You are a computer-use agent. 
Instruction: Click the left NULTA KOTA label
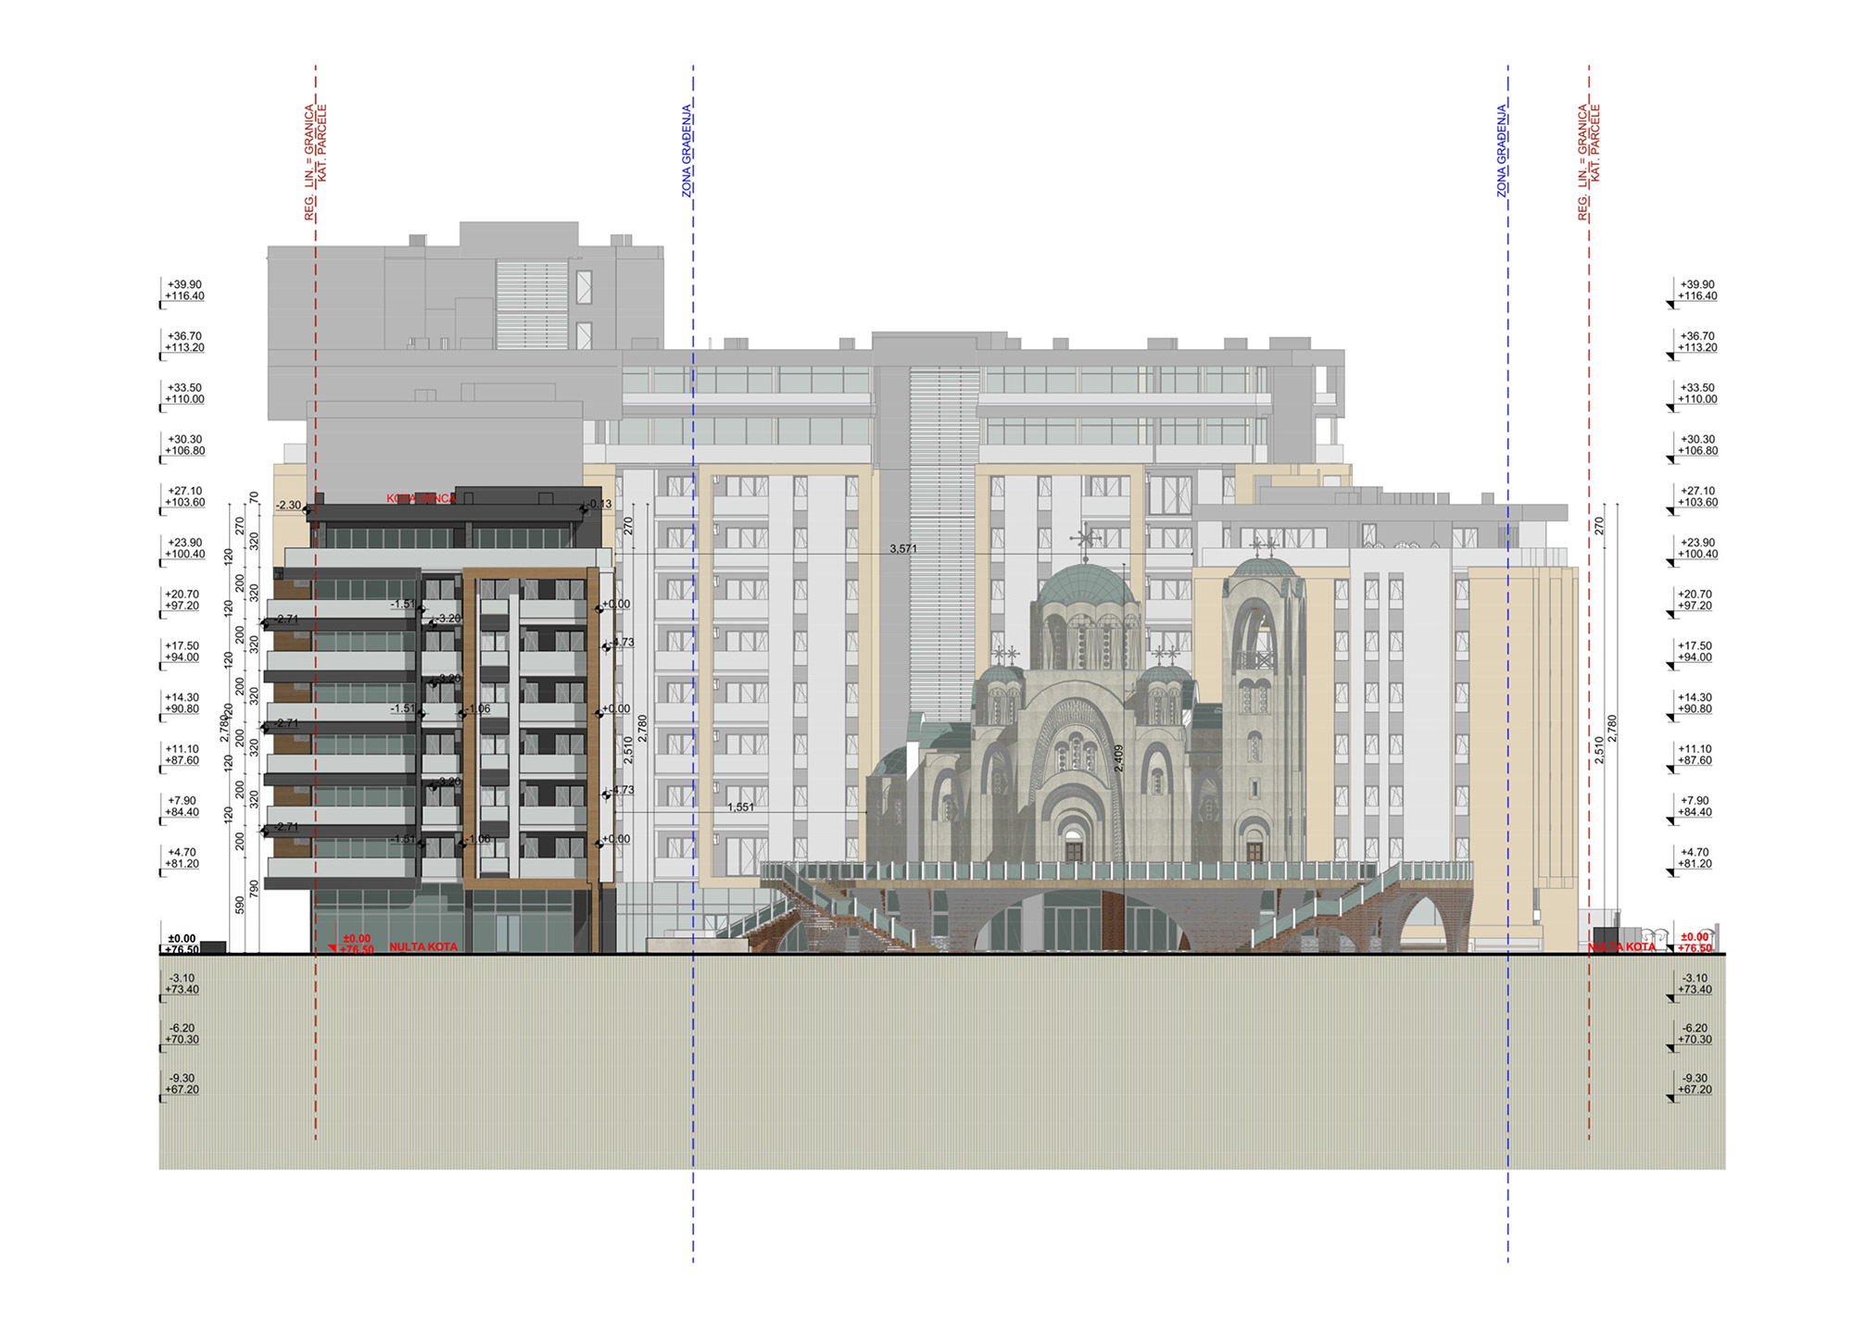(x=423, y=946)
